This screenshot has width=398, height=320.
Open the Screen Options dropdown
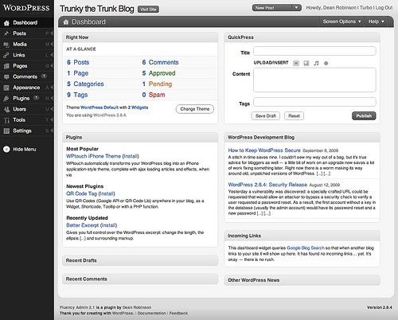coord(341,21)
